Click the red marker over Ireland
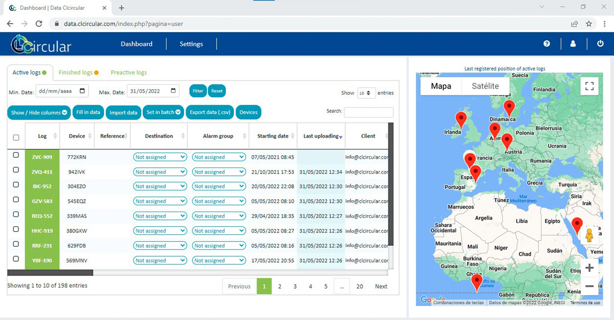Image resolution: width=614 pixels, height=320 pixels. (461, 118)
